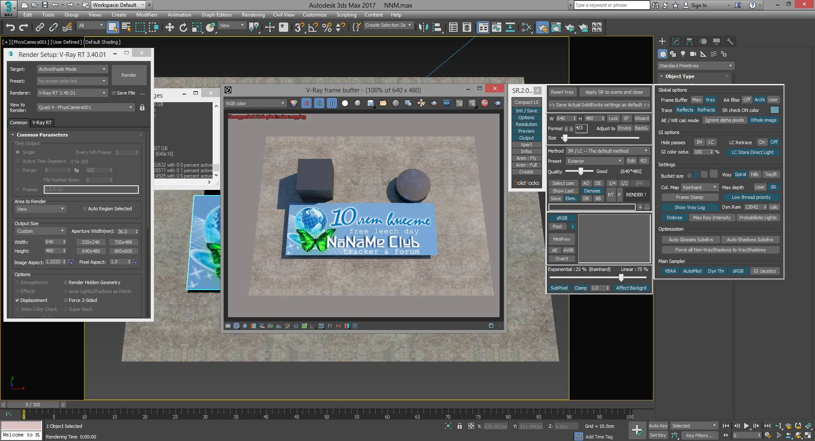This screenshot has width=815, height=441.
Task: Enable the Save File checkbox
Action: click(114, 93)
